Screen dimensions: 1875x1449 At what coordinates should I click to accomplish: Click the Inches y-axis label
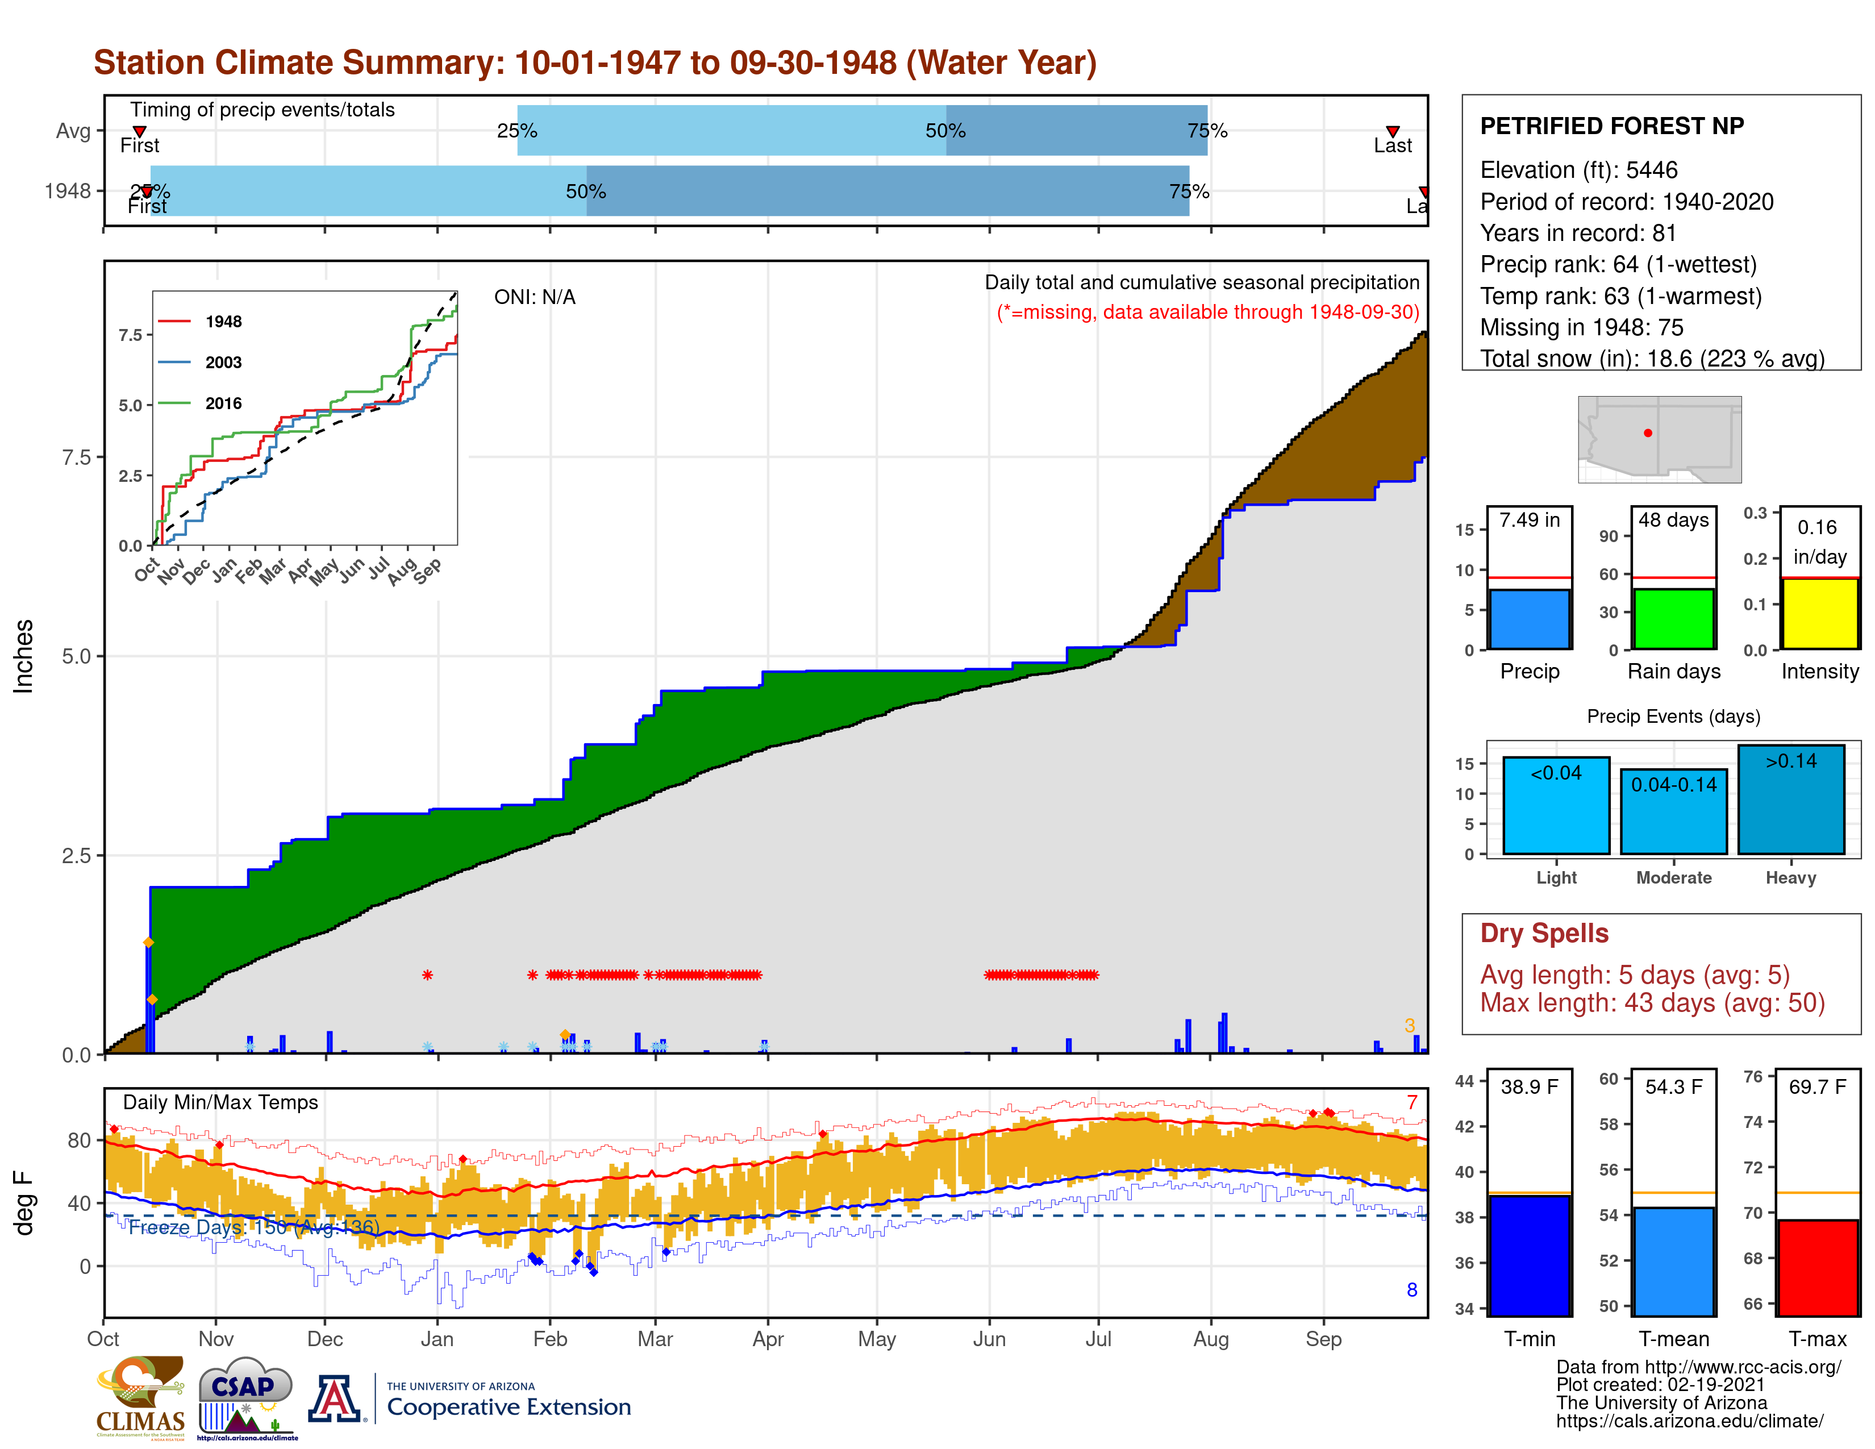pos(23,657)
